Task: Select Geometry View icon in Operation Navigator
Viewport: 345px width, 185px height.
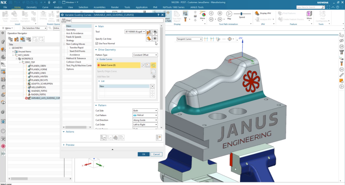Action: pyautogui.click(x=23, y=39)
